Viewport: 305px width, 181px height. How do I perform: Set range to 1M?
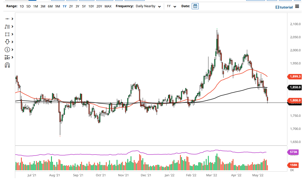tap(35, 6)
